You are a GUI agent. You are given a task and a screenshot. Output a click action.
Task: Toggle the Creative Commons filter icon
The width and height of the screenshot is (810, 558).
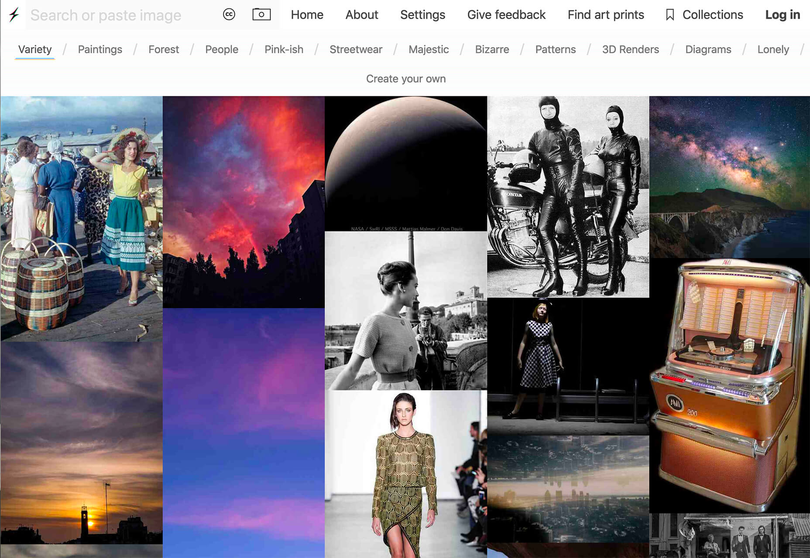tap(229, 15)
